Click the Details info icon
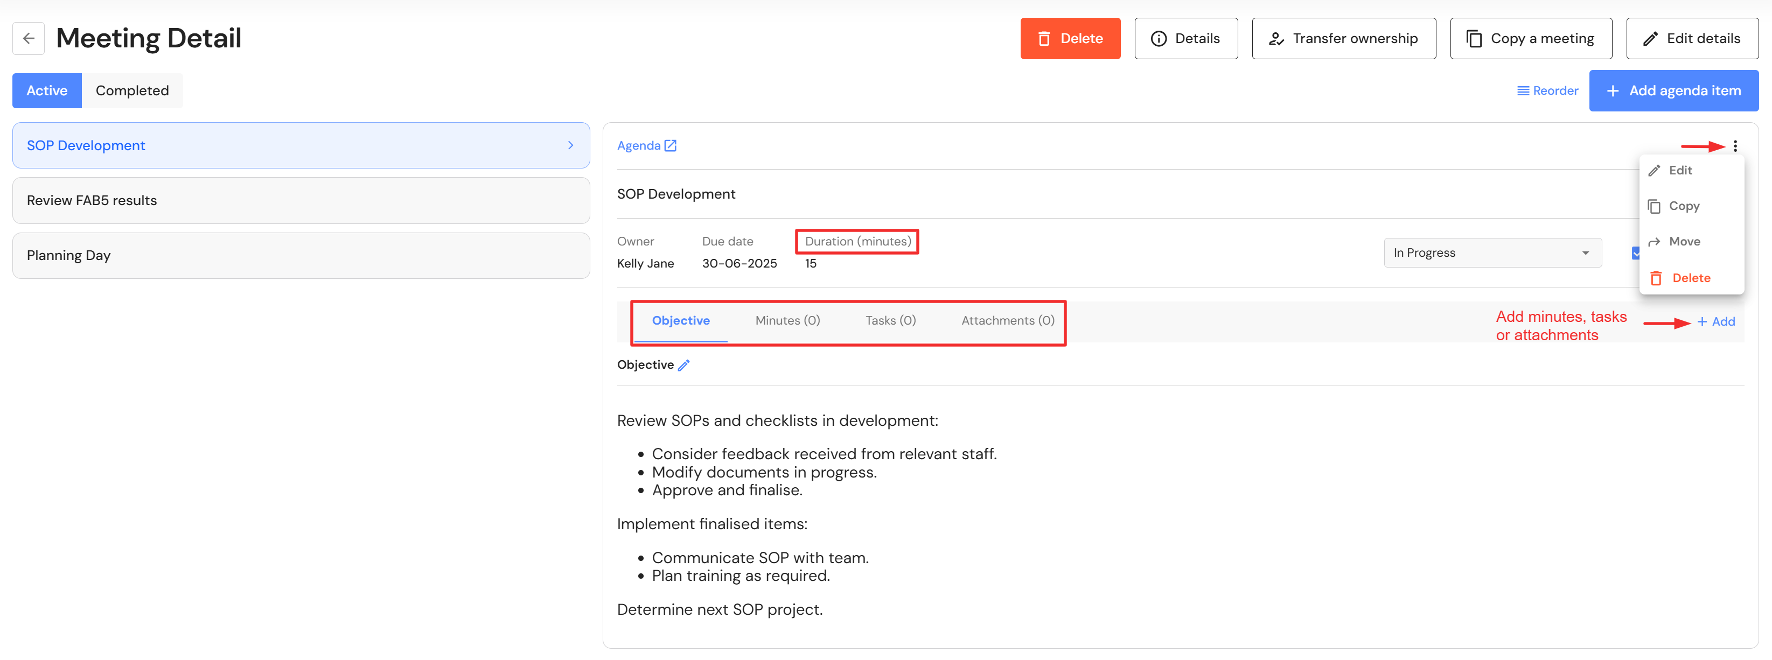This screenshot has width=1772, height=660. 1159,39
